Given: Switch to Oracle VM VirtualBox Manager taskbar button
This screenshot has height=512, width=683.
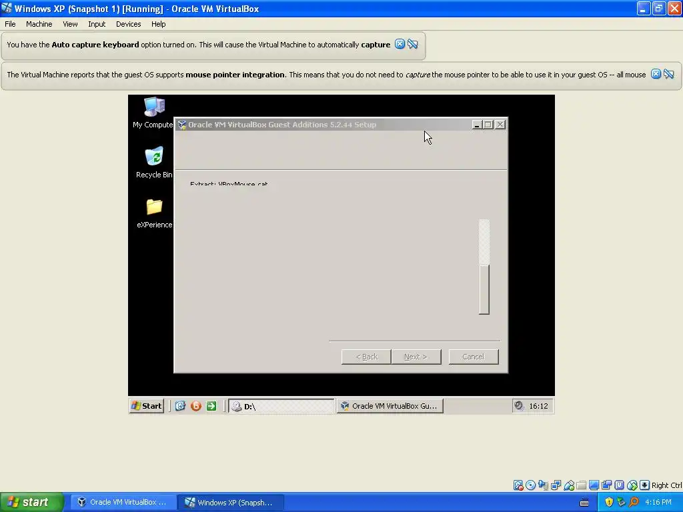Looking at the screenshot, I should click(x=123, y=503).
